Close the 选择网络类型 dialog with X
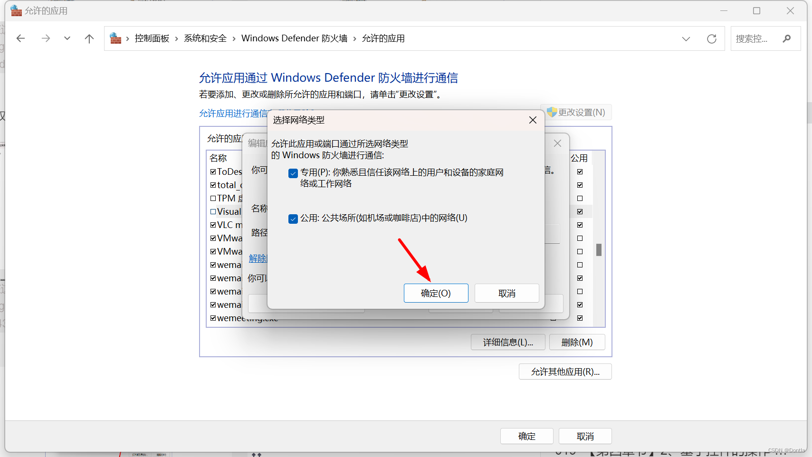Viewport: 812px width, 457px height. click(533, 120)
